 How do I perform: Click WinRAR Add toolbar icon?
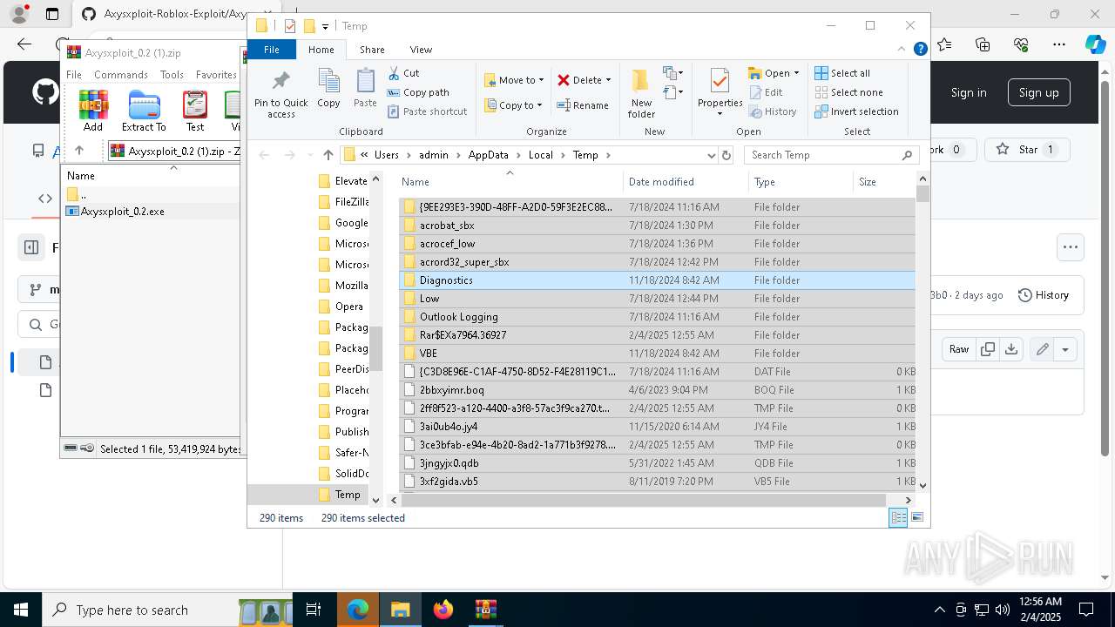click(93, 111)
